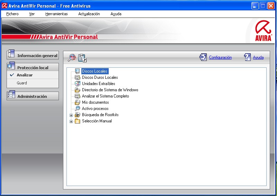Select the Activo procesos profile
Viewport: 277px width, 196px height.
pyautogui.click(x=95, y=108)
